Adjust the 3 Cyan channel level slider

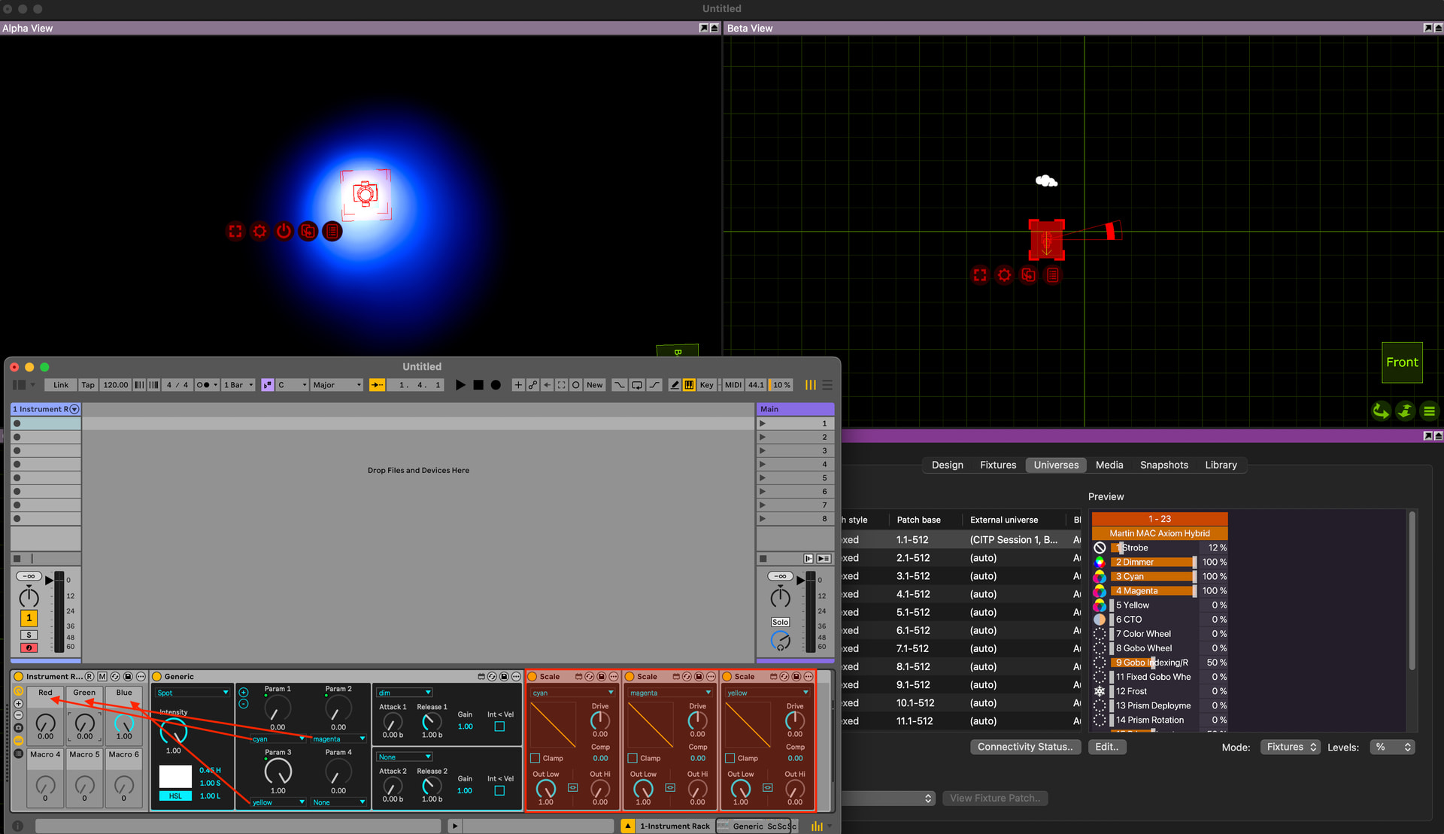coord(1154,577)
